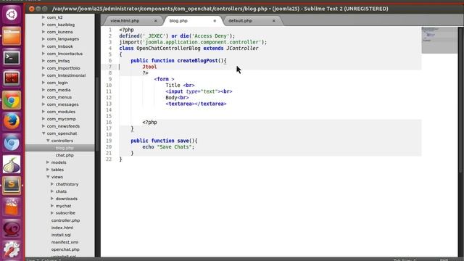Expand the com_kunena folder arrow
464x261 pixels.
pos(43,32)
